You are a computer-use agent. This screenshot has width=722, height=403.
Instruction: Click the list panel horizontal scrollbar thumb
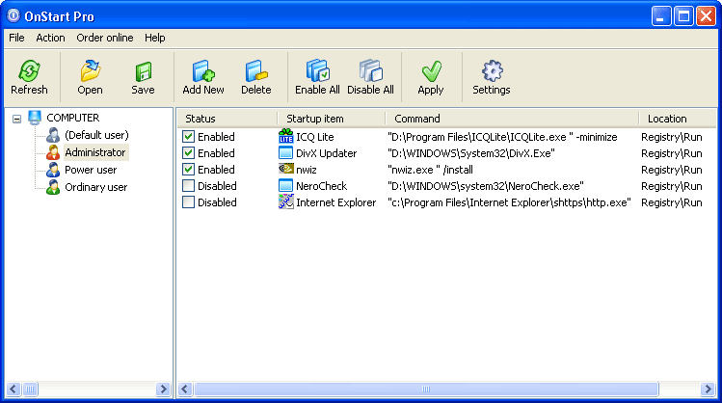click(426, 390)
